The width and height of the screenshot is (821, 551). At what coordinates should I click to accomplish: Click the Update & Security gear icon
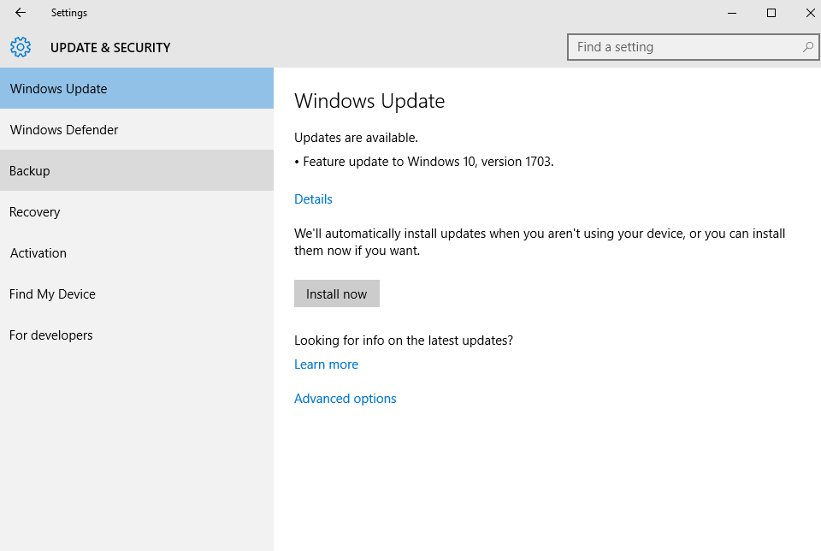[21, 47]
